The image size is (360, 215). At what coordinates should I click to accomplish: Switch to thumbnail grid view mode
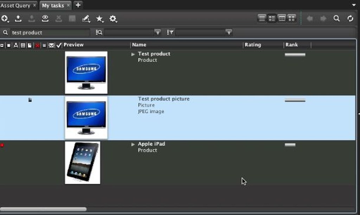(x=291, y=19)
